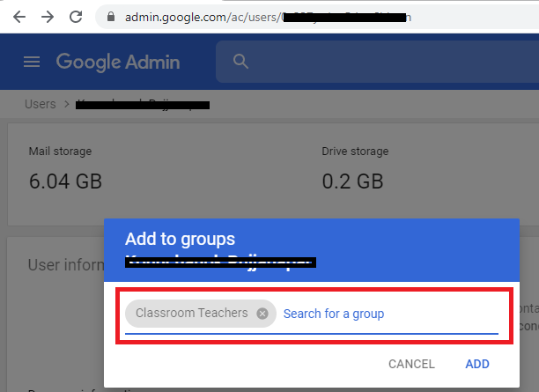The height and width of the screenshot is (392, 539).
Task: Cancel the Add to groups dialog
Action: point(411,364)
